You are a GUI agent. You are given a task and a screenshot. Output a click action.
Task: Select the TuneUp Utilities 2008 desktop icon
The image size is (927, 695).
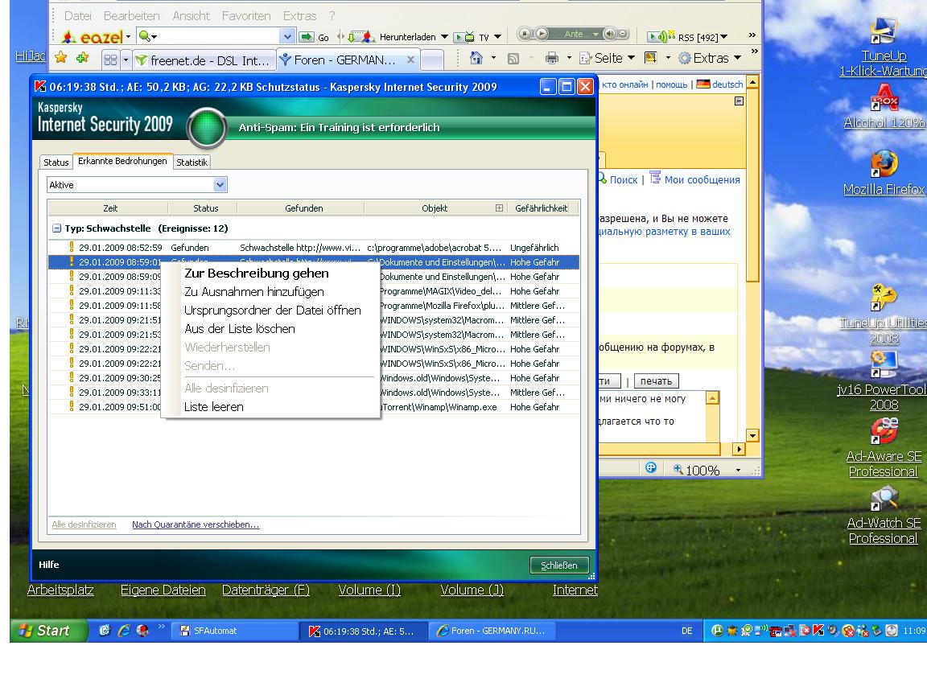(x=884, y=315)
